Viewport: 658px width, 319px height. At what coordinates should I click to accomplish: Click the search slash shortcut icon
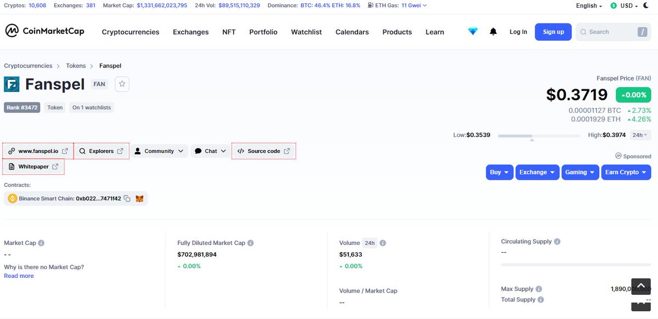[x=642, y=32]
